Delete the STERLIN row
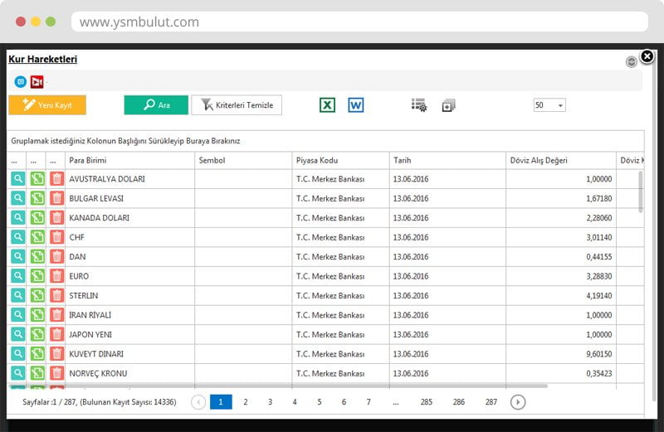Screen dimensions: 664x432 (x=56, y=295)
